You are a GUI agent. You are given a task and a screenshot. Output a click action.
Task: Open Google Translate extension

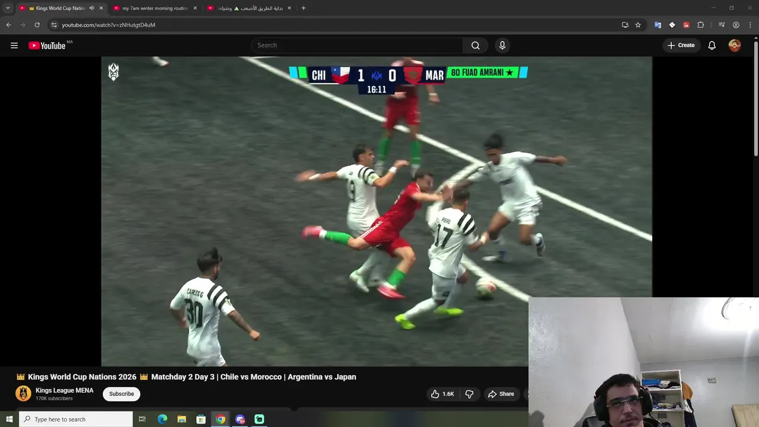point(658,25)
